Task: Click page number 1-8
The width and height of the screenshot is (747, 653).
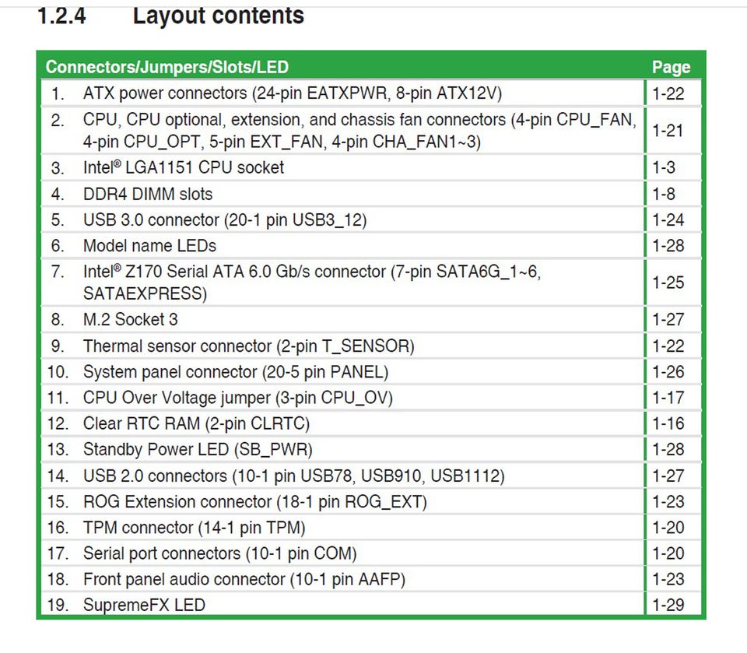Action: click(x=663, y=194)
